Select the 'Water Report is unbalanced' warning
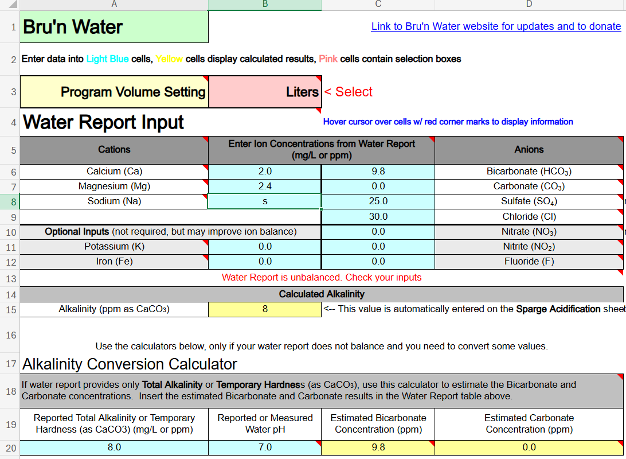 pyautogui.click(x=322, y=278)
